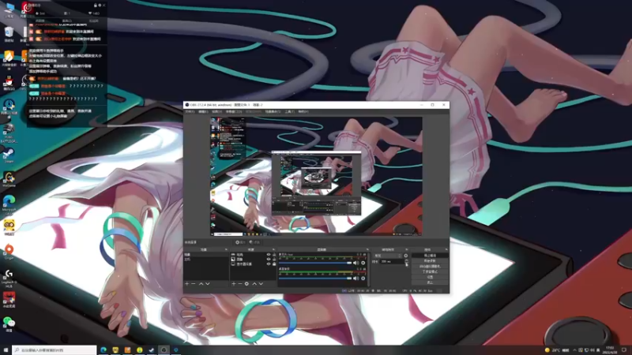Click Exit button in Controls panel
The height and width of the screenshot is (355, 632).
pyautogui.click(x=430, y=282)
